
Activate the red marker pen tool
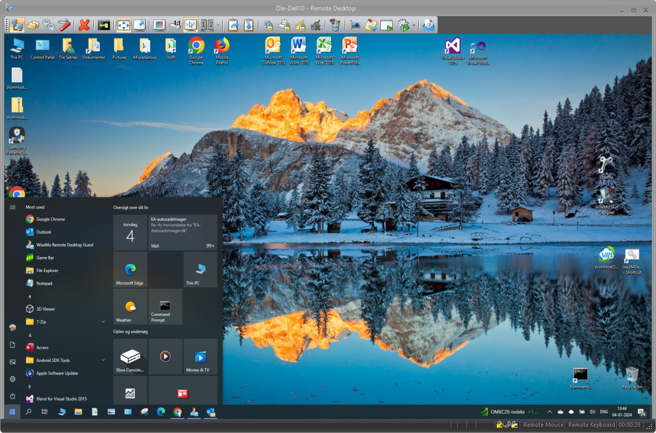tap(64, 25)
